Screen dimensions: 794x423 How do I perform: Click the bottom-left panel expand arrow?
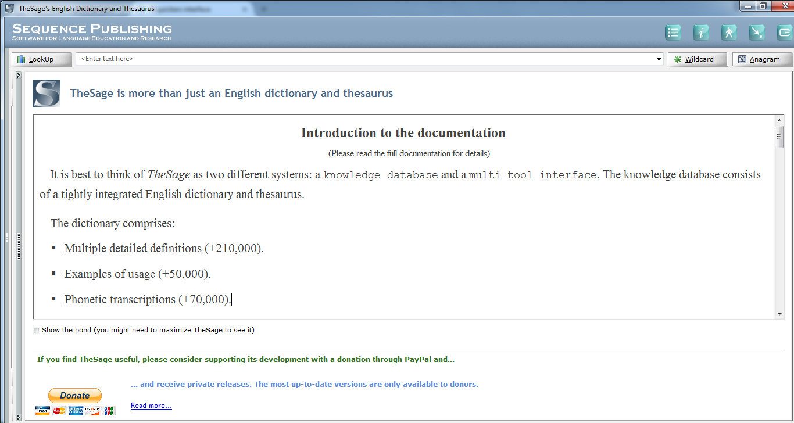(19, 417)
